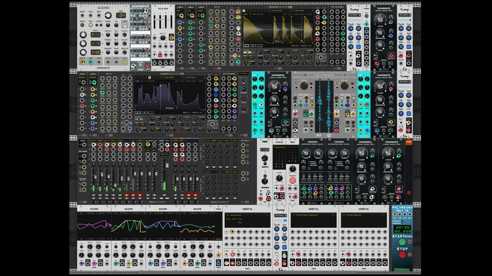Click the CLK 3 output jack on Clocked
The image size is (492, 276).
coord(125,62)
